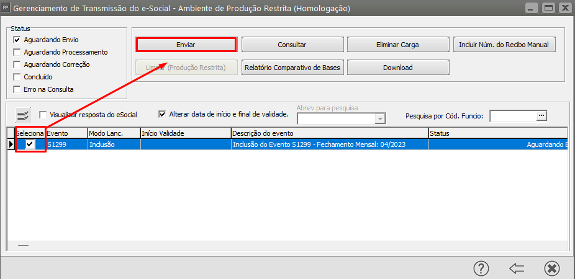Minimize the Gerenciamento de Transmissão window
The image size is (575, 279).
(x=532, y=7)
